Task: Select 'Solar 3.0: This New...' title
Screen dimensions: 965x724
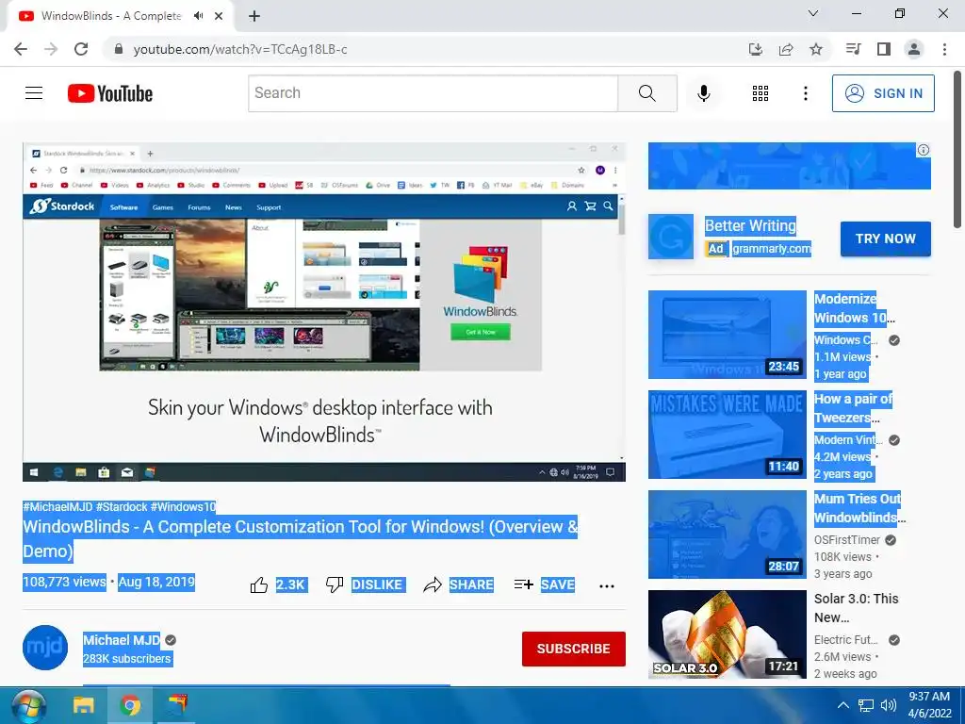Action: tap(856, 608)
